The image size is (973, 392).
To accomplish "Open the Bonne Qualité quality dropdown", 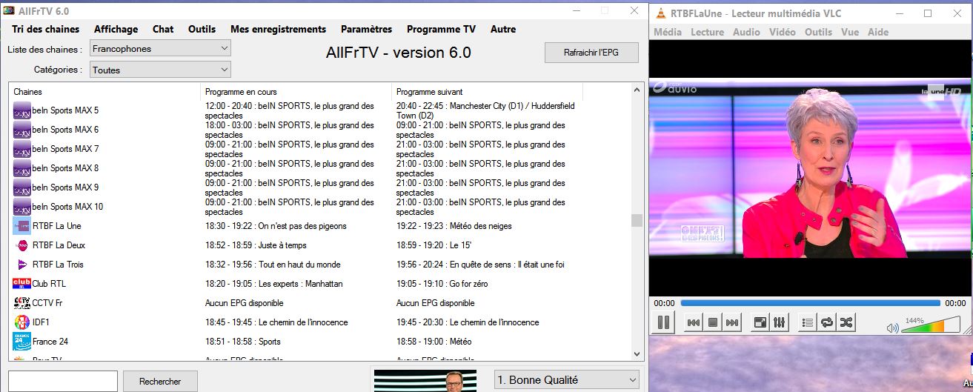I will coord(566,379).
